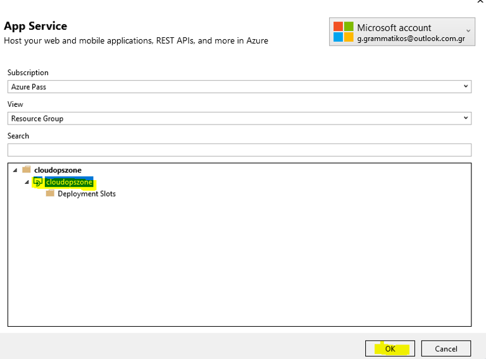Select the highlighted cloudopszone app service item
Image resolution: width=486 pixels, height=359 pixels.
coord(69,182)
